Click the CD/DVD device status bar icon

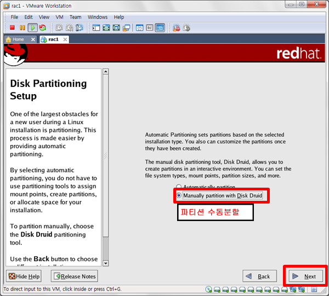(x=209, y=289)
